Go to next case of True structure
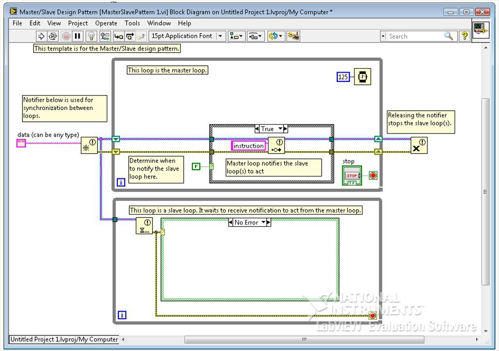 click(x=286, y=129)
